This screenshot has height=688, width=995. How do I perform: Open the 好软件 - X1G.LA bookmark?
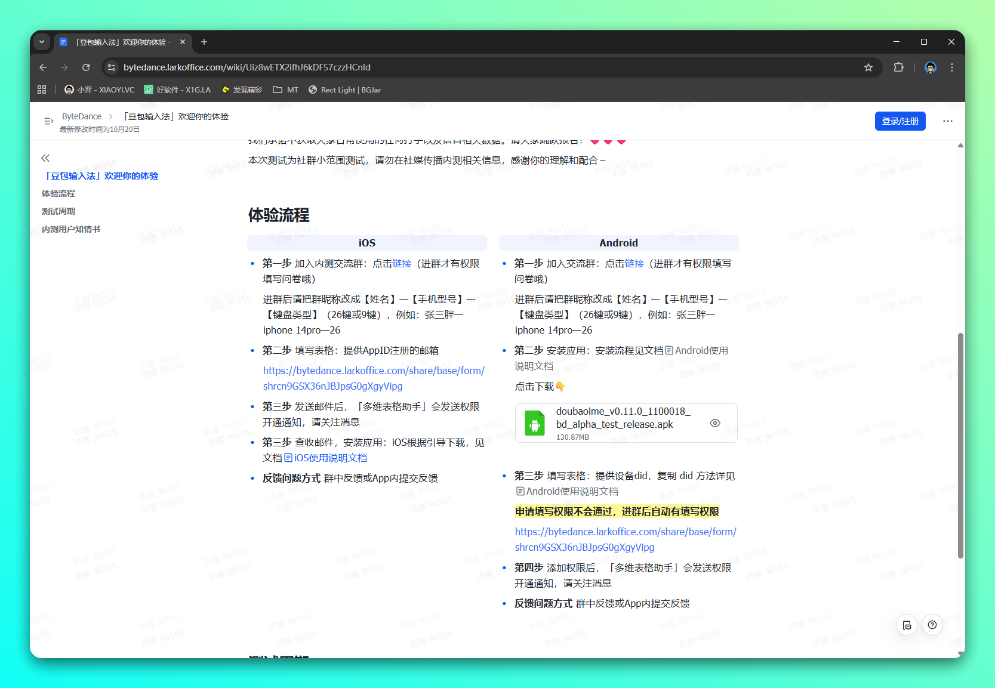click(x=177, y=90)
